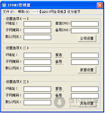Viewport: 105px width, 113px height.
Task: Click the IPDNS app icon in title bar
Action: (x=4, y=5)
